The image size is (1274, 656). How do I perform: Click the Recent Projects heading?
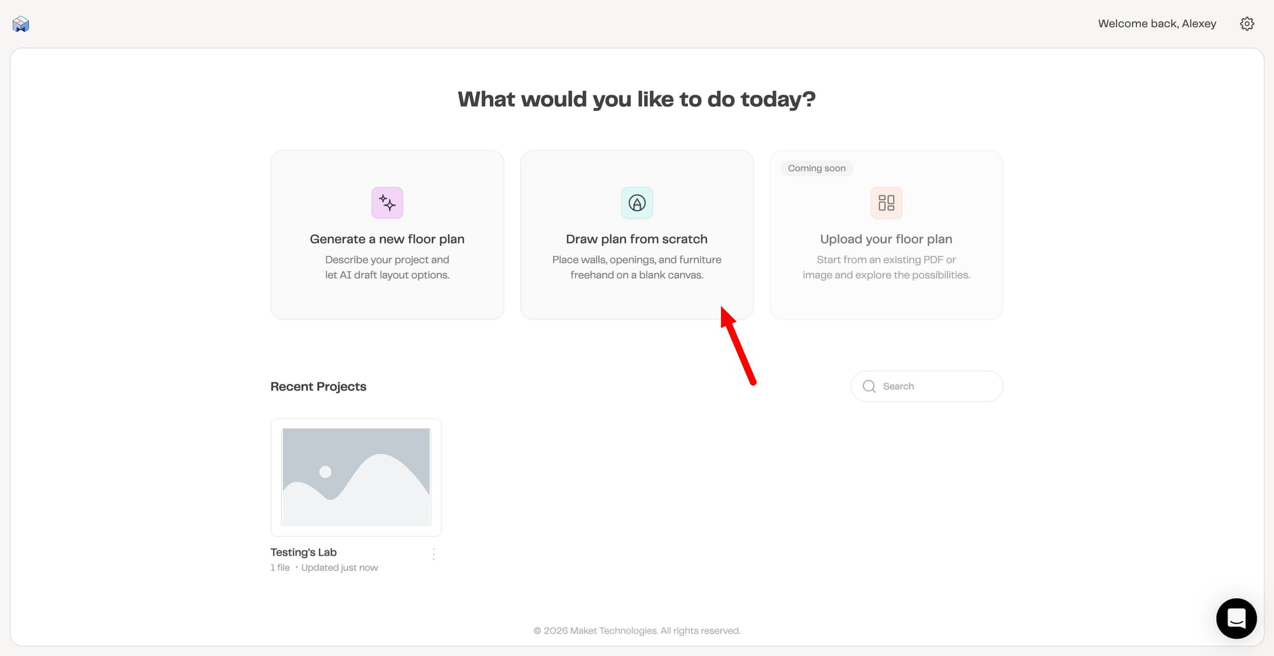pos(318,387)
